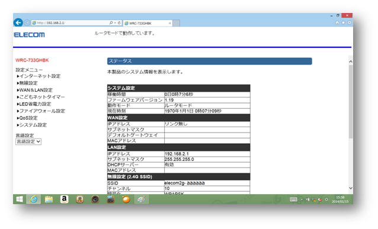The height and width of the screenshot is (229, 378).
Task: Open the orange ball taskbar icon
Action: [126, 199]
